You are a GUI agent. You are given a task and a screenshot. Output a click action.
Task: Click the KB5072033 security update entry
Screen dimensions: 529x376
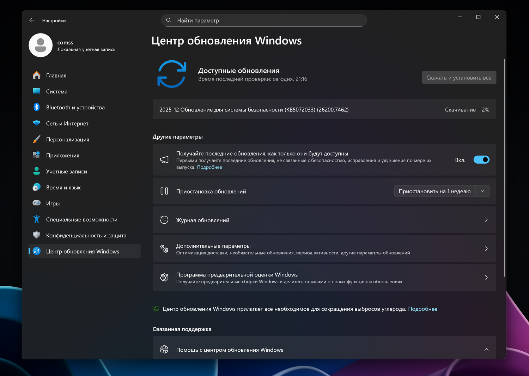point(324,109)
